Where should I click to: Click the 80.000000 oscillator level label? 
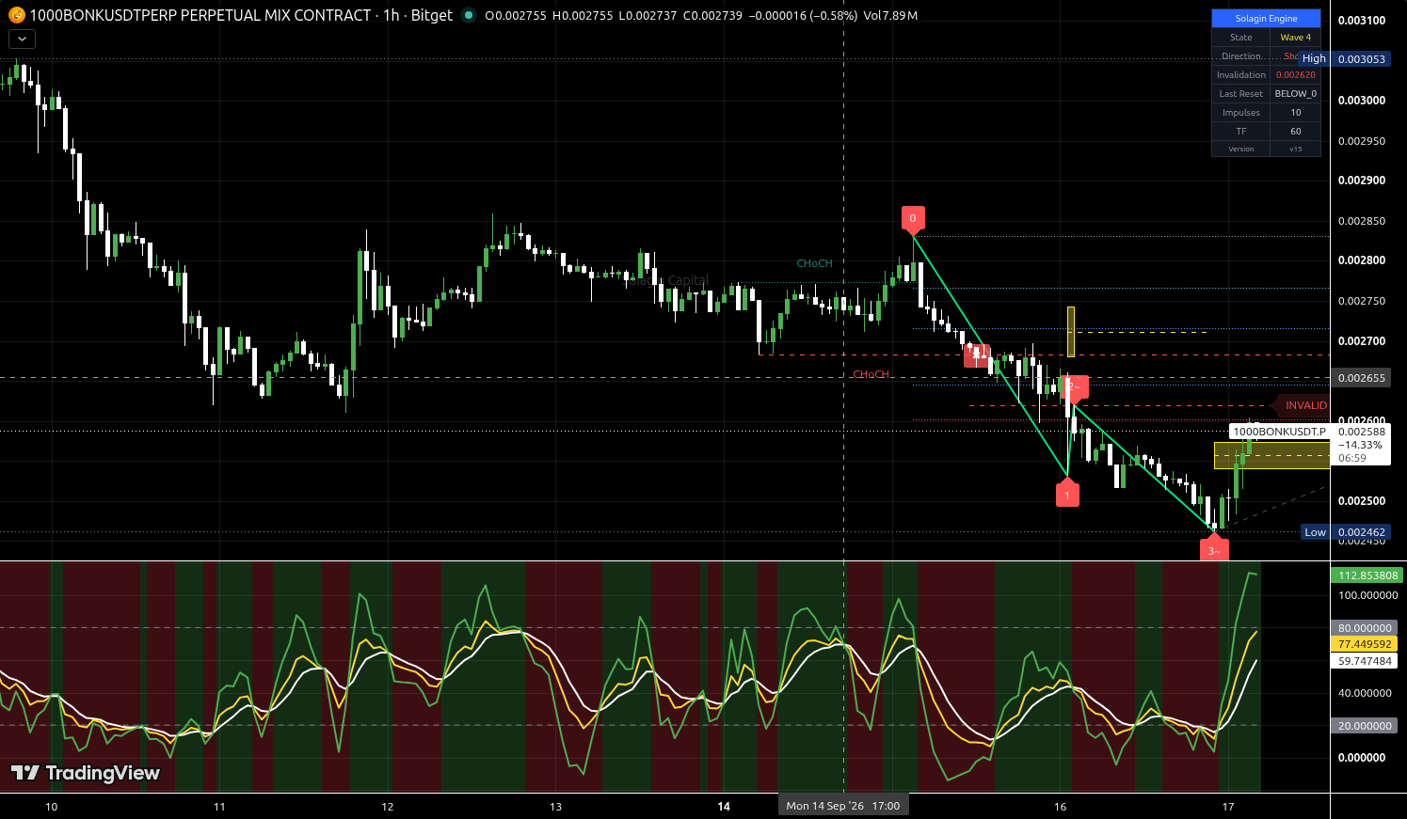pyautogui.click(x=1365, y=628)
